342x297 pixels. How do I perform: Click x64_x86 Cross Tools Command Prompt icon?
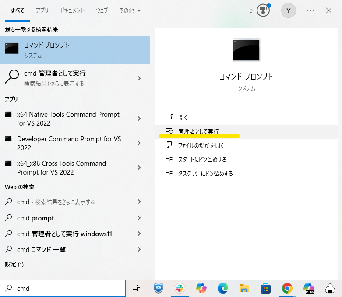click(8, 163)
